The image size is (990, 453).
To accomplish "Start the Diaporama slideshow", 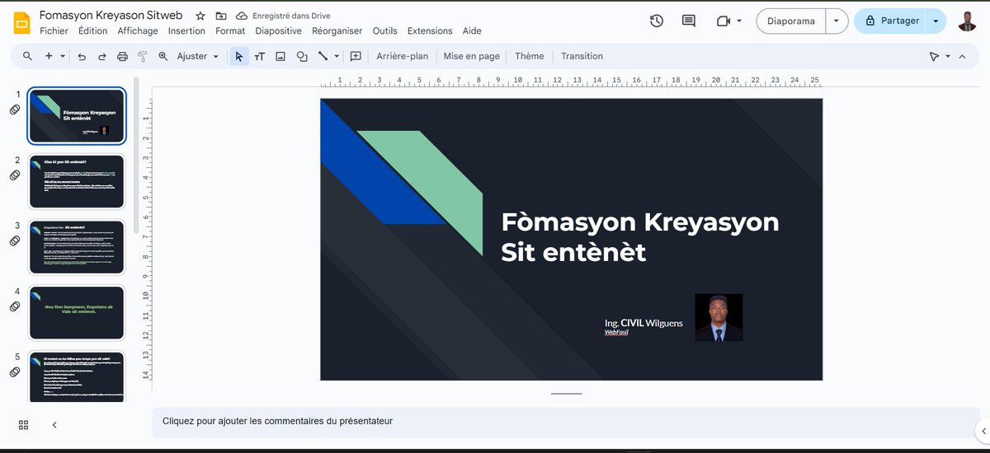I will (790, 21).
